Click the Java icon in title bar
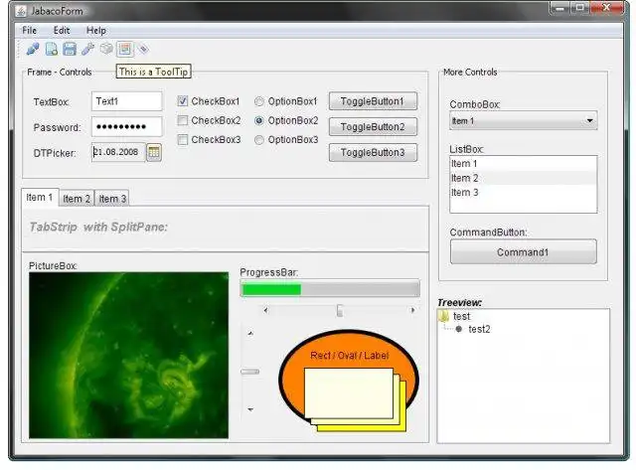 [21, 11]
